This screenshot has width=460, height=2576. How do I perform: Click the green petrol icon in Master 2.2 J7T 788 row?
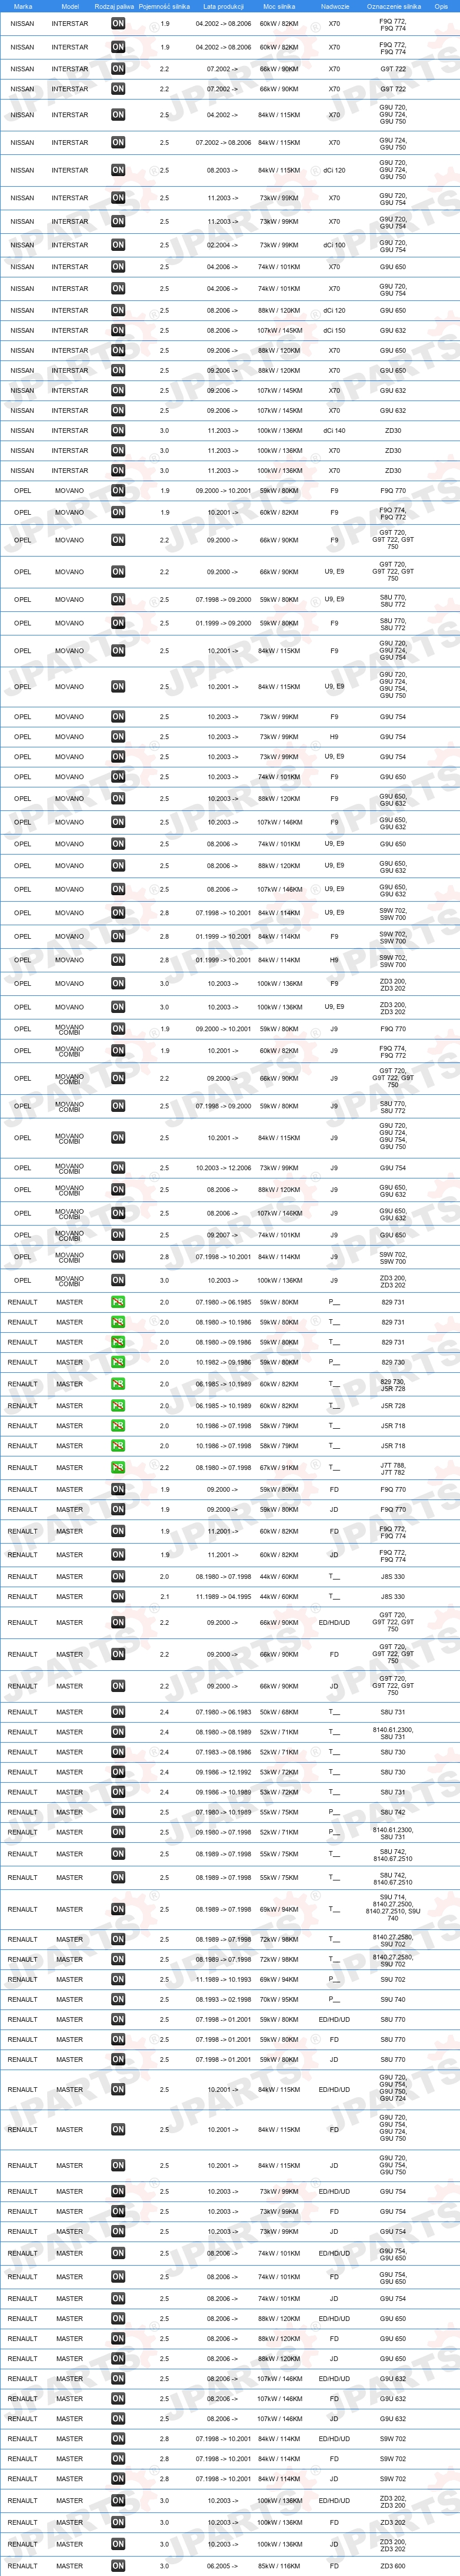(118, 1468)
